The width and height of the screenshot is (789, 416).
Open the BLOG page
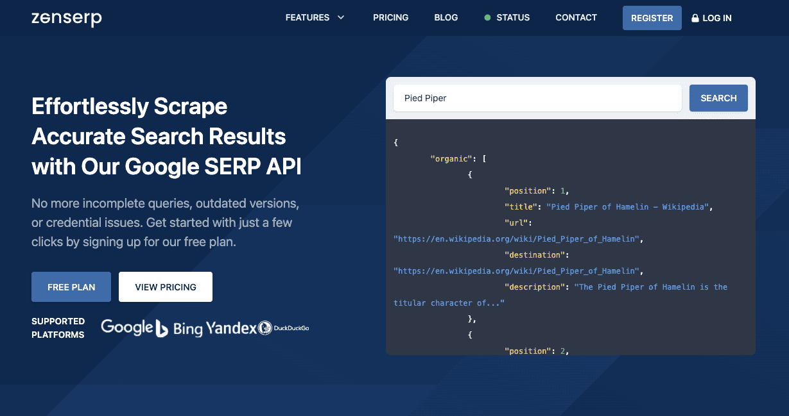pos(446,17)
